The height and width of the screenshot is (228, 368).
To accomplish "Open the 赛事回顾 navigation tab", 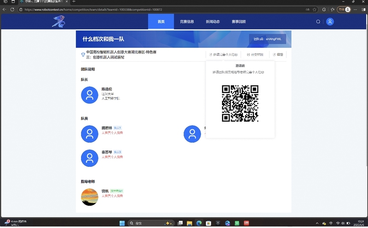I will [239, 22].
